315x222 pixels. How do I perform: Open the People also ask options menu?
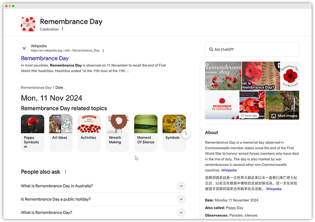click(x=65, y=172)
